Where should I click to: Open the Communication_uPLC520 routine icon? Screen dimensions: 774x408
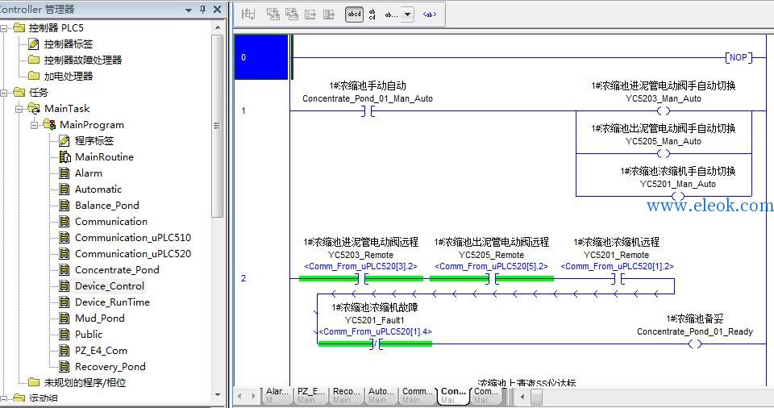(x=64, y=254)
